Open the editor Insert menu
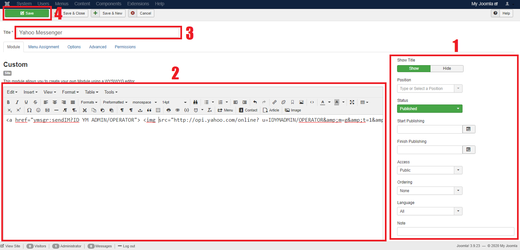The width and height of the screenshot is (520, 250). coord(30,92)
